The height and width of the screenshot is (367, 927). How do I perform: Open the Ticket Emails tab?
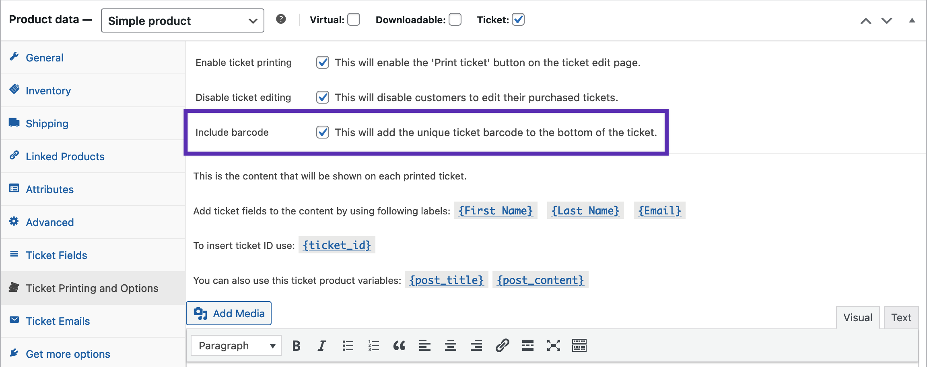coord(58,321)
